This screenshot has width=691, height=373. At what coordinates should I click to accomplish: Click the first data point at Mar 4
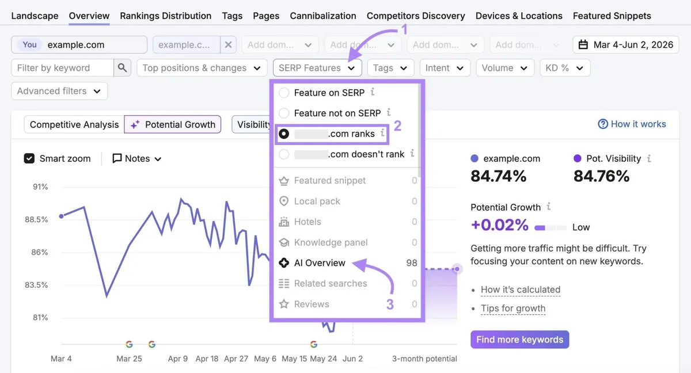(62, 216)
